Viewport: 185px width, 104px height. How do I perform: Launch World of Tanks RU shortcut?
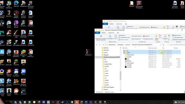point(23,14)
